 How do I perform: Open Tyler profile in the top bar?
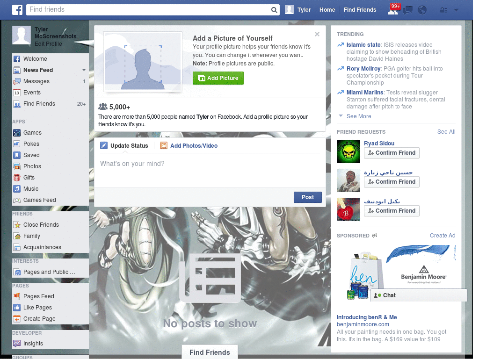(298, 10)
